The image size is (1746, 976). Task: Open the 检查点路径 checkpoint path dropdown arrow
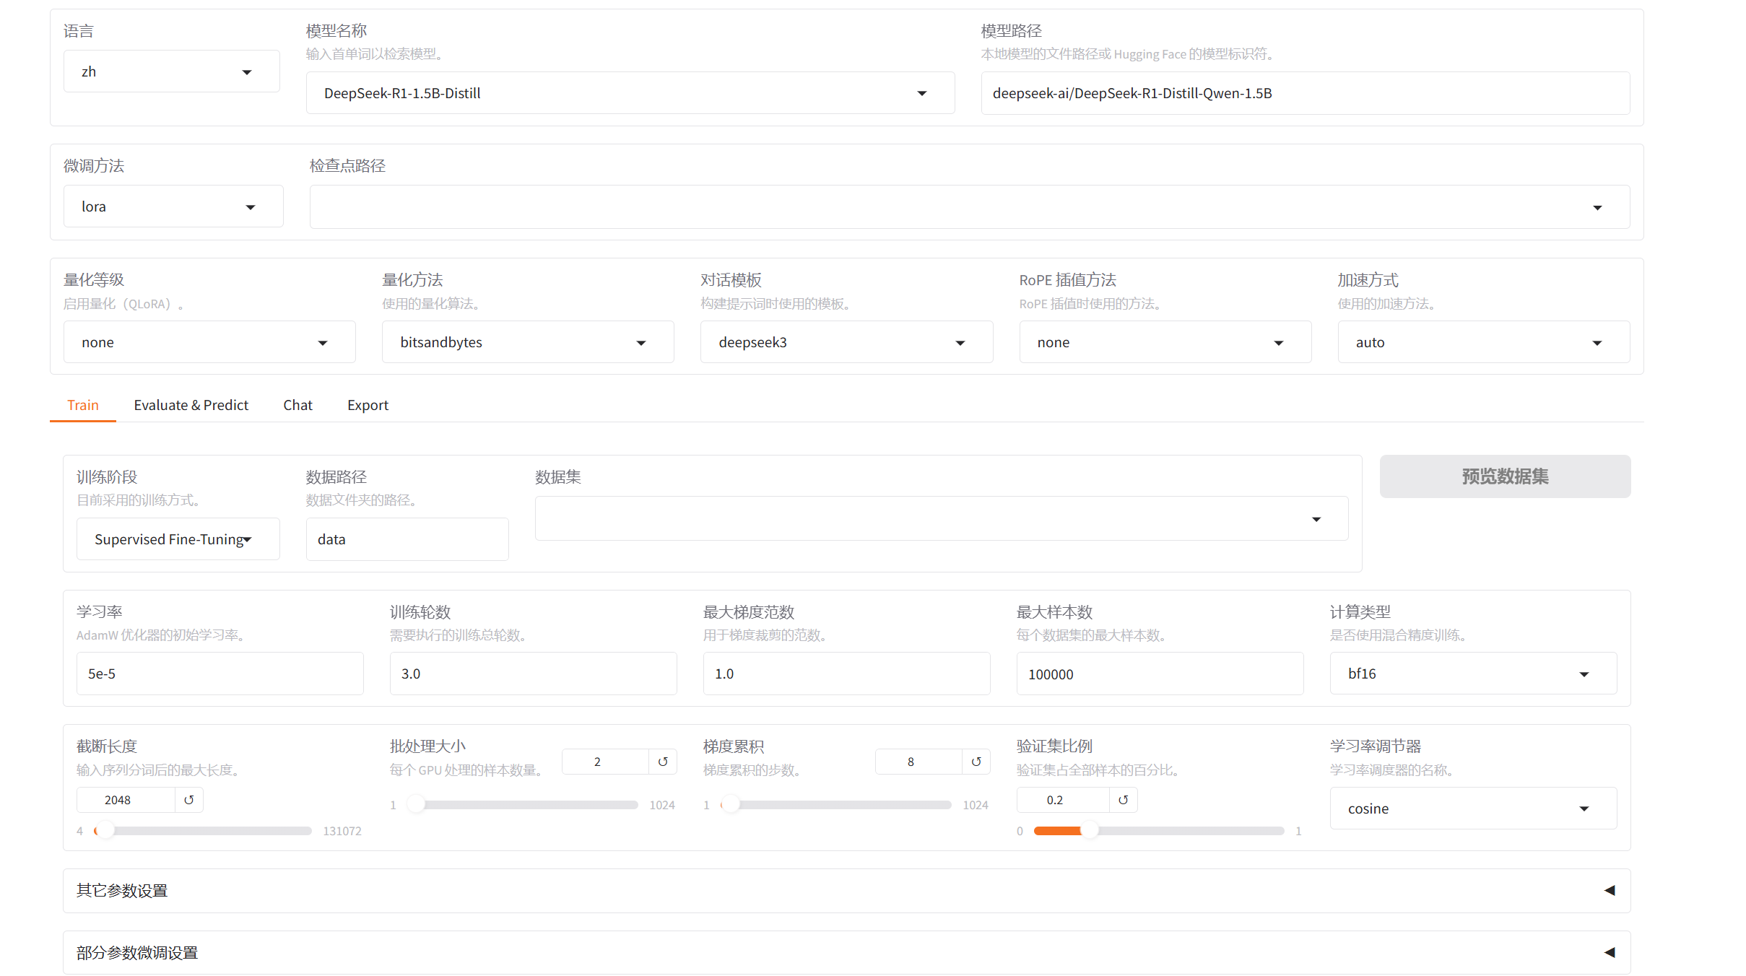coord(1597,207)
